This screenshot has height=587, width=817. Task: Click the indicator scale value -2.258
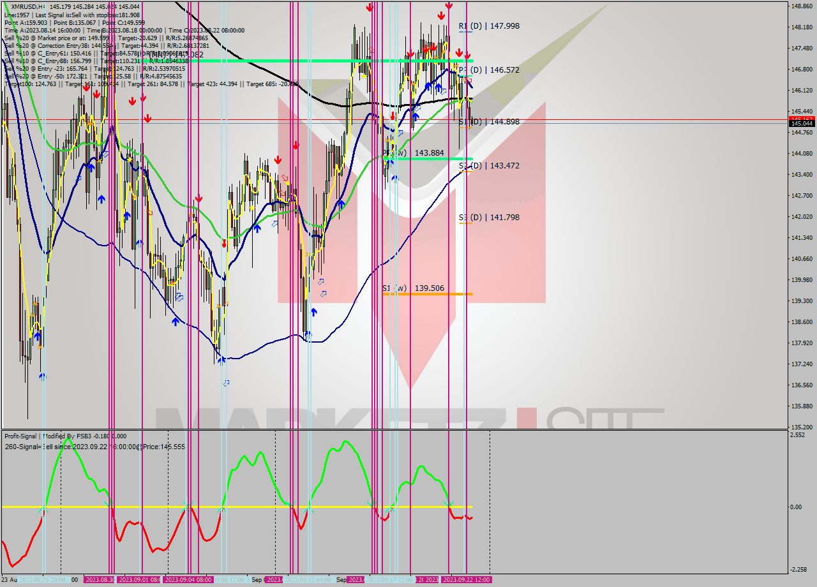(798, 570)
